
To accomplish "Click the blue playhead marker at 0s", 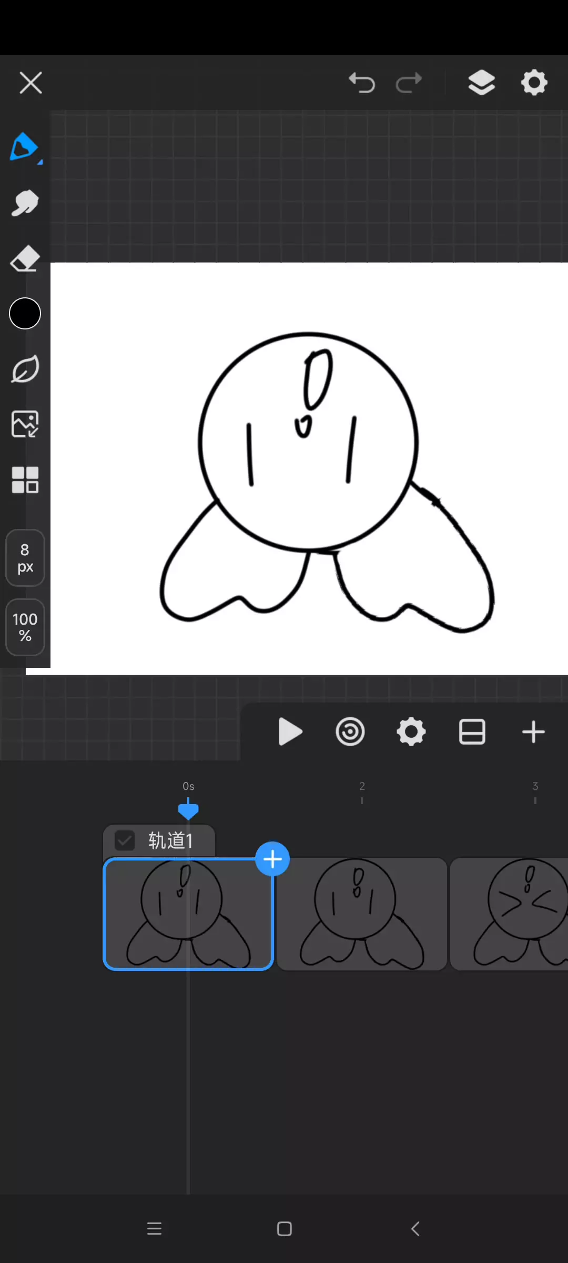I will 188,810.
